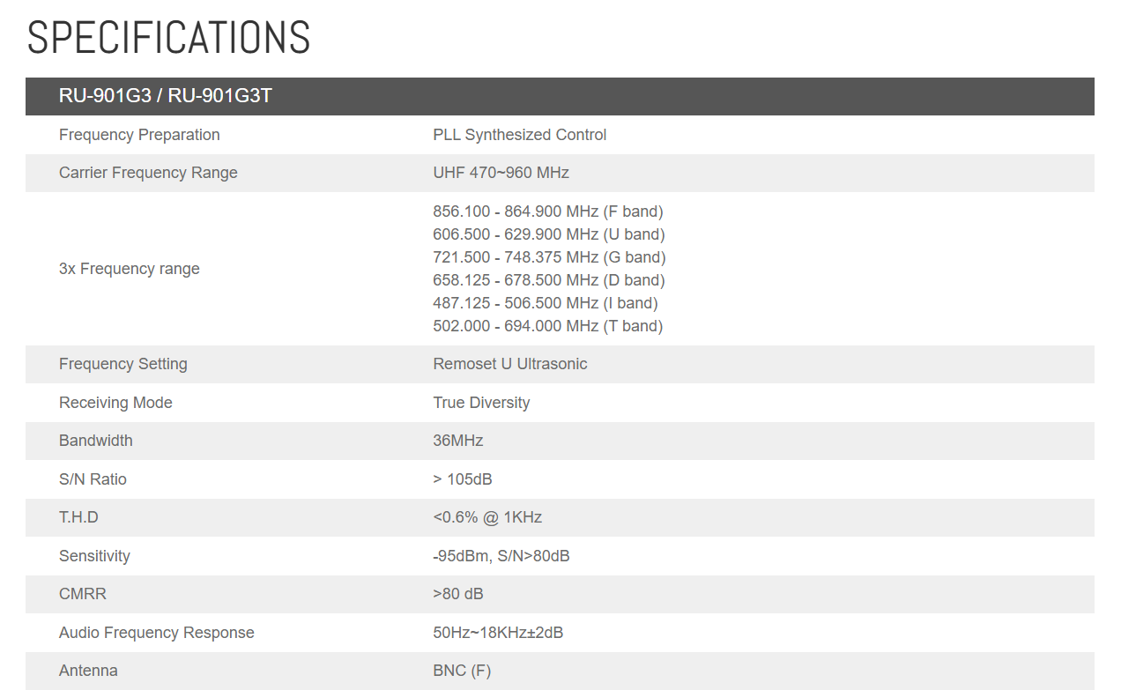
Task: Click the CMRR row label
Action: coord(83,594)
